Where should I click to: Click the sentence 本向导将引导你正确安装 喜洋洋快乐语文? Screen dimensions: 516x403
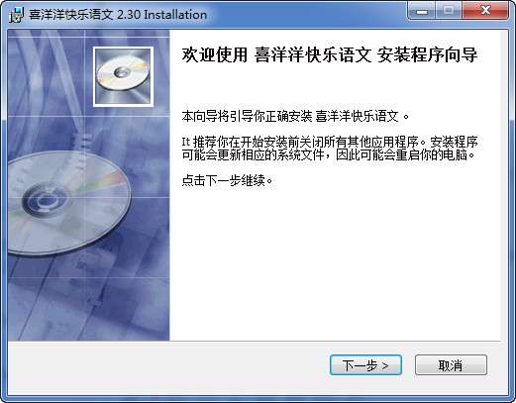[x=295, y=116]
